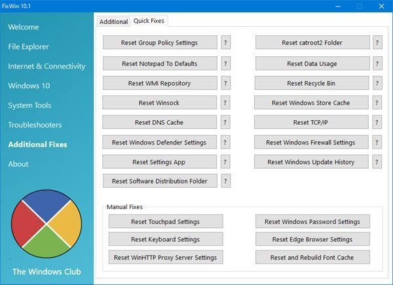Viewport: 393px width, 285px height.
Task: Click Reset Group Policy Settings button
Action: pos(160,42)
